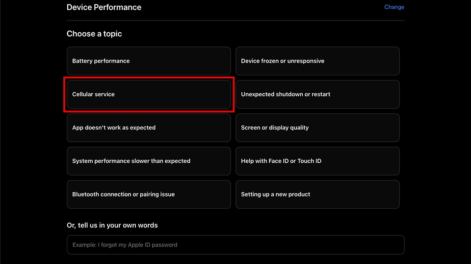
Task: Report a Touch ID problem topic
Action: point(317,161)
